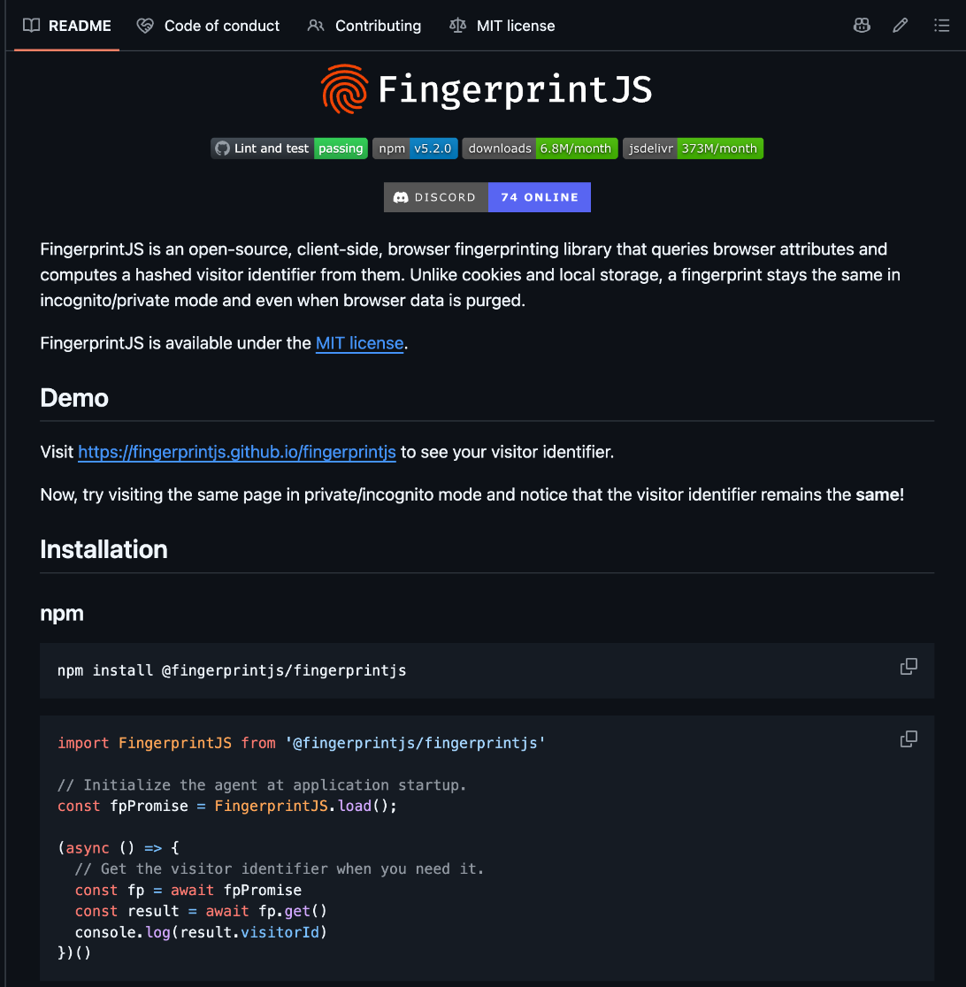Open the README tab
Screen dimensions: 966x987
[x=66, y=26]
